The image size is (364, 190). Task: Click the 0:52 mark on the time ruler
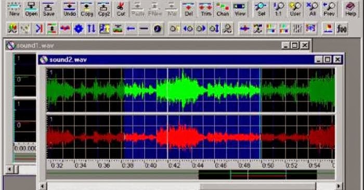(292, 165)
